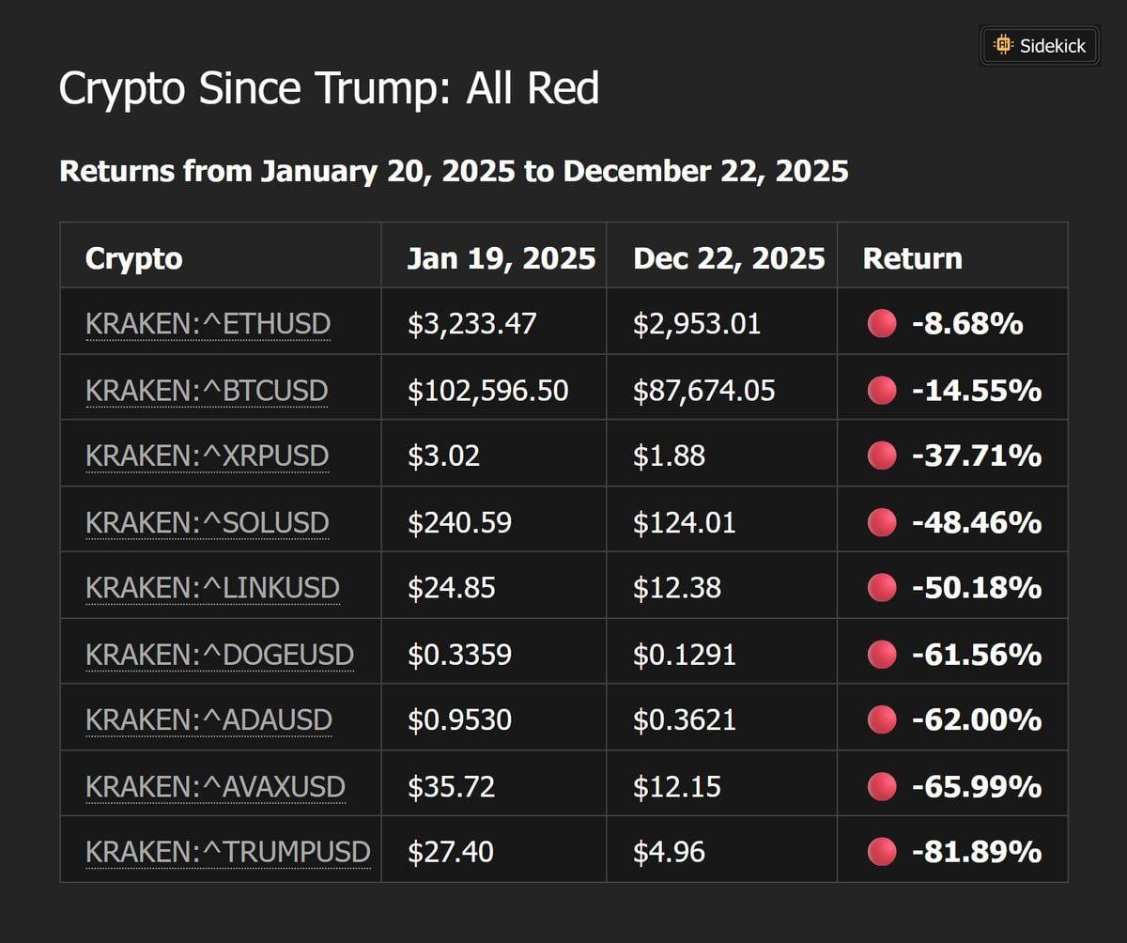Click the red dot beside -48.46%
The width and height of the screenshot is (1127, 943).
(x=882, y=522)
